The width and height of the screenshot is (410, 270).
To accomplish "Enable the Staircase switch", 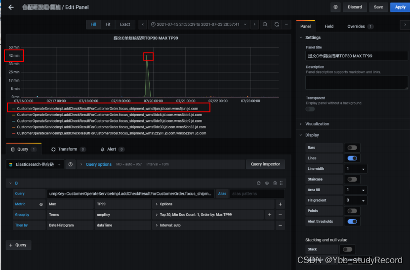I will (x=352, y=179).
